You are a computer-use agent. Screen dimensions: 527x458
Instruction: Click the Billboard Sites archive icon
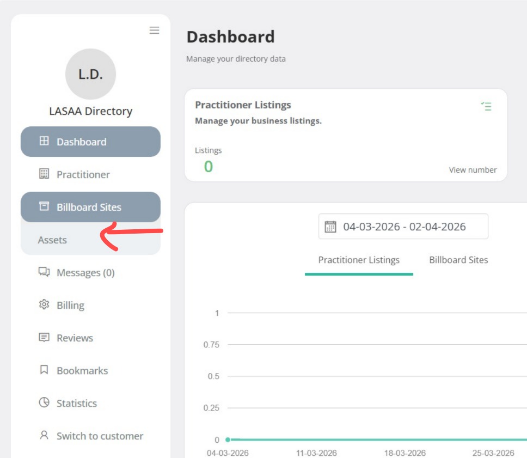coord(44,207)
